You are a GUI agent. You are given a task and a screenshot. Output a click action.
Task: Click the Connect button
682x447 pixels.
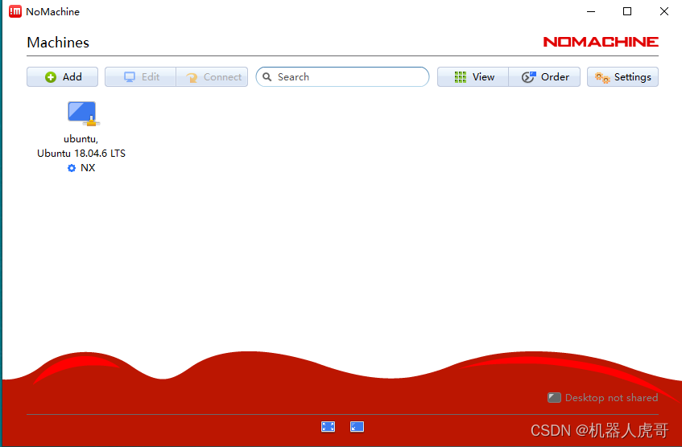(213, 77)
